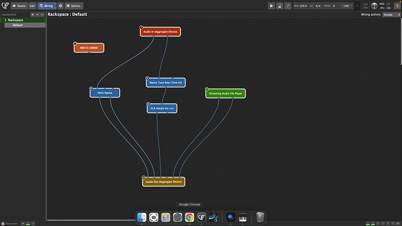402x226 pixels.
Task: Click the horizontal scrollbar of wiring view
Action: (x=92, y=220)
